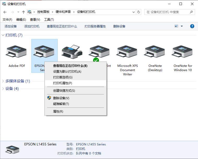The image size is (198, 159).
Task: Go back with the back arrow
Action: click(5, 12)
